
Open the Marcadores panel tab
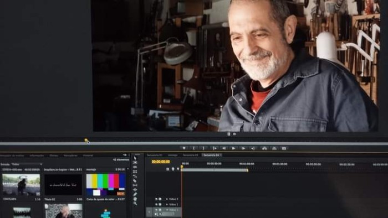coord(70,155)
